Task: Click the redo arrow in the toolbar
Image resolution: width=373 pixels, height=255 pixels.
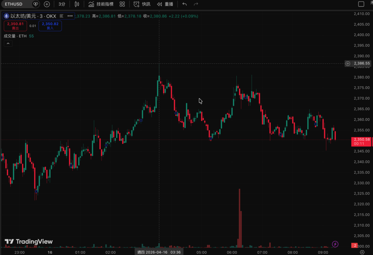Action: [196, 4]
